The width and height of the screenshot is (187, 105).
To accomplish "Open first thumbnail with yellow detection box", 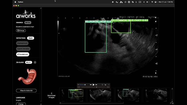I will tap(73, 95).
